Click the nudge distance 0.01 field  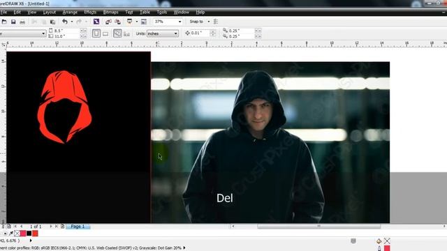[200, 33]
